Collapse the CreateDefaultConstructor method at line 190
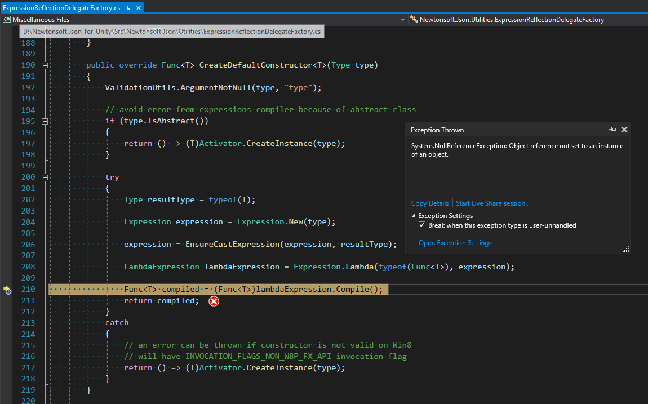Image resolution: width=648 pixels, height=404 pixels. pos(45,65)
